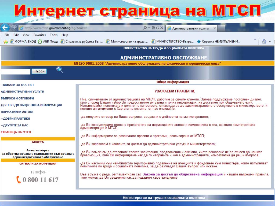The image size is (275, 206).
Task: Click the URL address field
Action: tap(81, 28)
